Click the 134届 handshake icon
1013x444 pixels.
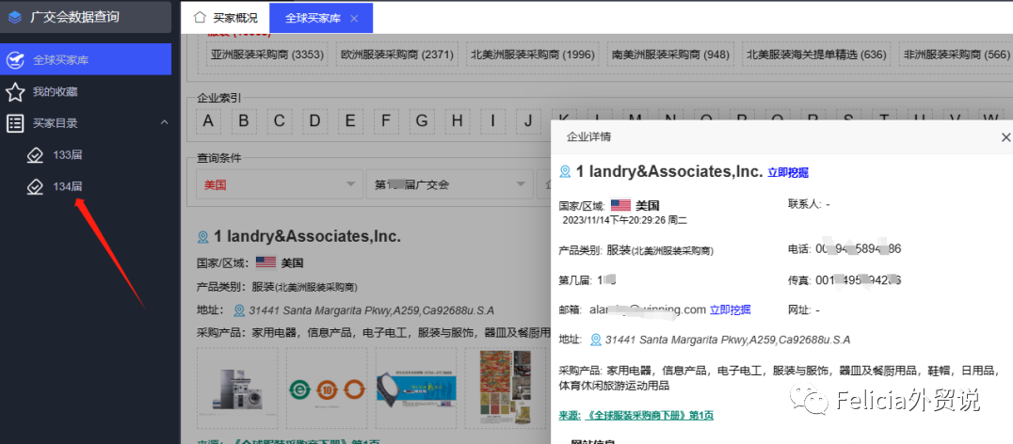pyautogui.click(x=34, y=186)
